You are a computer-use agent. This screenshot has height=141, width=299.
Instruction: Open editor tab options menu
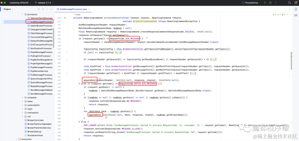(290, 9)
